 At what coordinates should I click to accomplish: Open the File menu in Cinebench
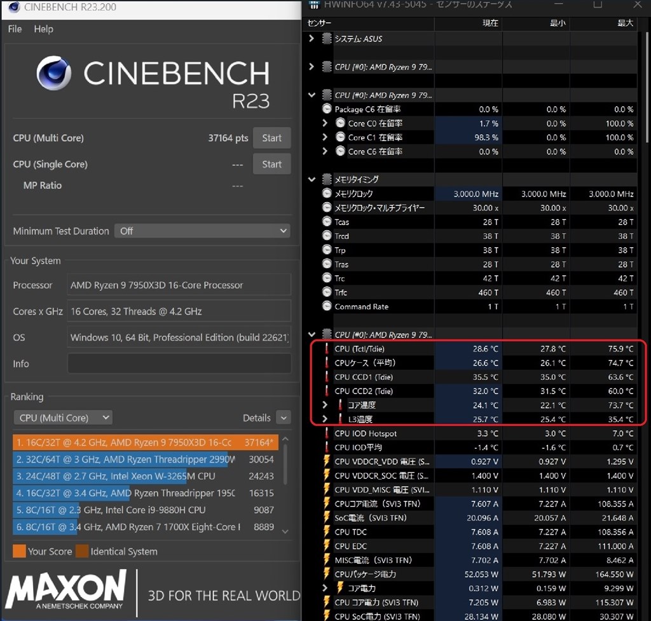15,29
